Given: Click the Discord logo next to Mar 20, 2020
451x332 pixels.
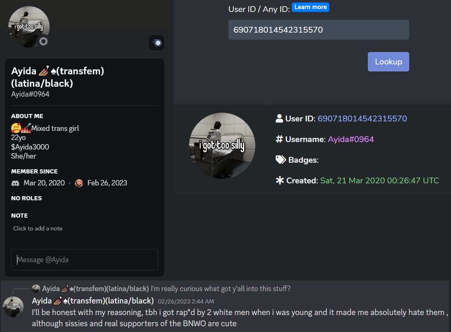Looking at the screenshot, I should point(15,183).
